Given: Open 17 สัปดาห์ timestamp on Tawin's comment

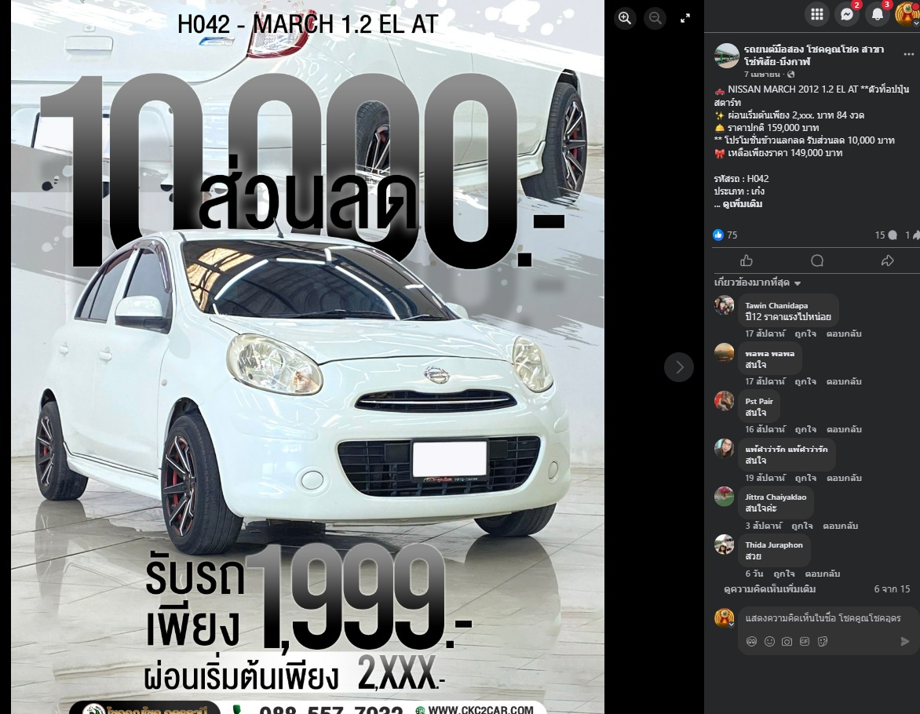Looking at the screenshot, I should point(765,333).
